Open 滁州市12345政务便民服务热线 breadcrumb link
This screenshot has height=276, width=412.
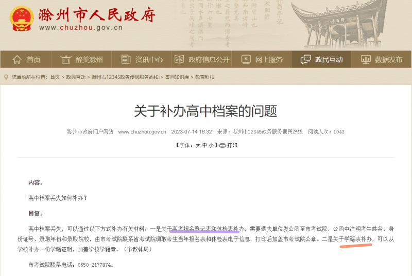tap(125, 77)
